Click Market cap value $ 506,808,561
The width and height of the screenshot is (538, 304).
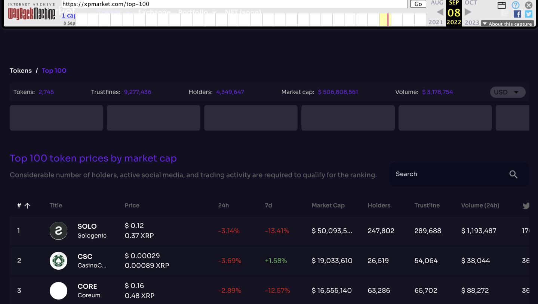tap(338, 92)
